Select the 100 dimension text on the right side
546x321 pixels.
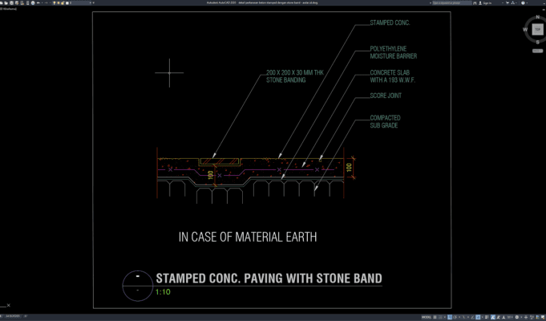[350, 168]
